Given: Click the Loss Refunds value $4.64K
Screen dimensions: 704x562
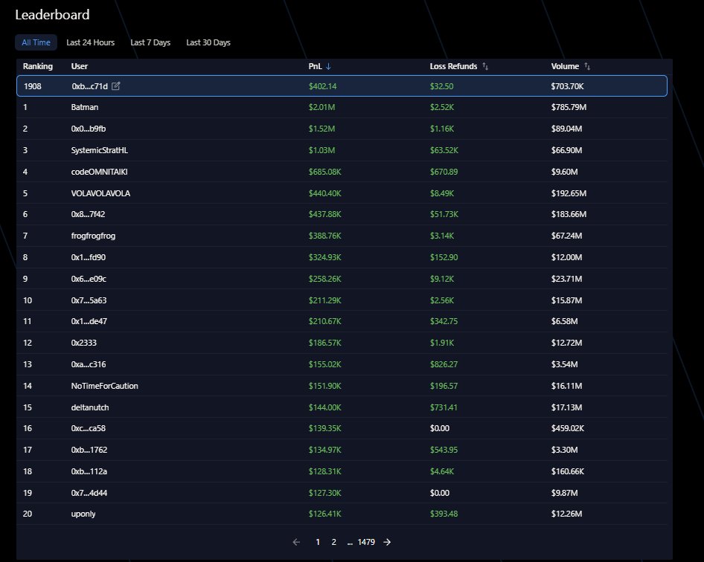Looking at the screenshot, I should coord(442,471).
